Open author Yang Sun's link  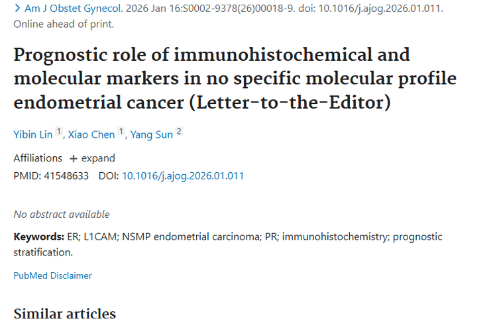(151, 134)
